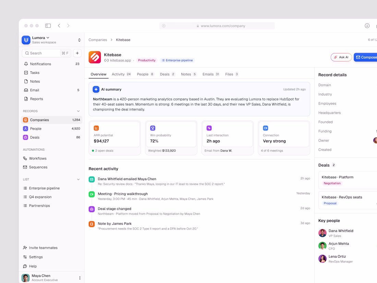The width and height of the screenshot is (377, 283).
Task: Open the browser downloads icon
Action: (x=367, y=26)
